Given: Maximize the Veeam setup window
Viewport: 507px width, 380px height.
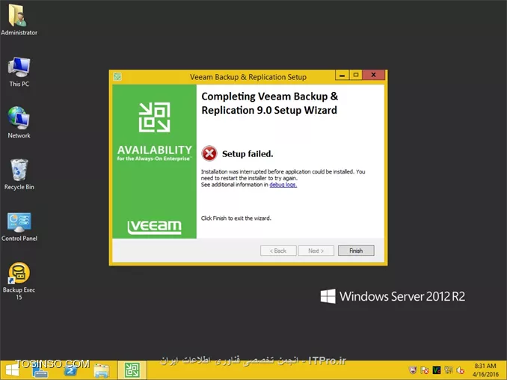Looking at the screenshot, I should coord(356,75).
